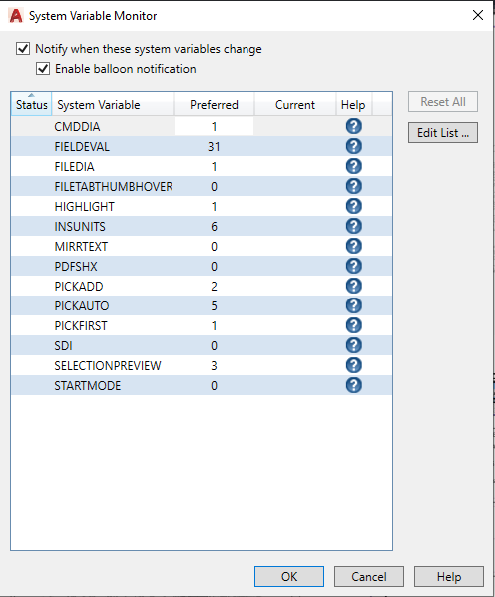Open help for the PICKFIRST variable

coord(354,325)
